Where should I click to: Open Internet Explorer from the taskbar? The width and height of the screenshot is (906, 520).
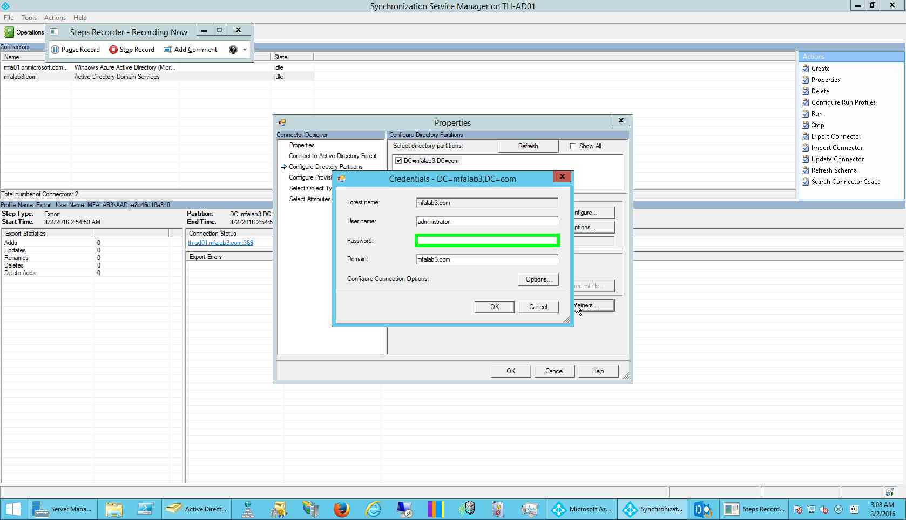373,509
